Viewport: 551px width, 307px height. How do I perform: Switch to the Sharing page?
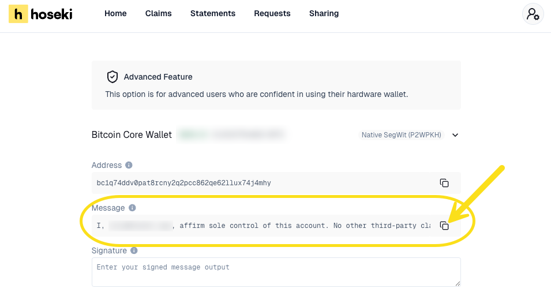324,13
